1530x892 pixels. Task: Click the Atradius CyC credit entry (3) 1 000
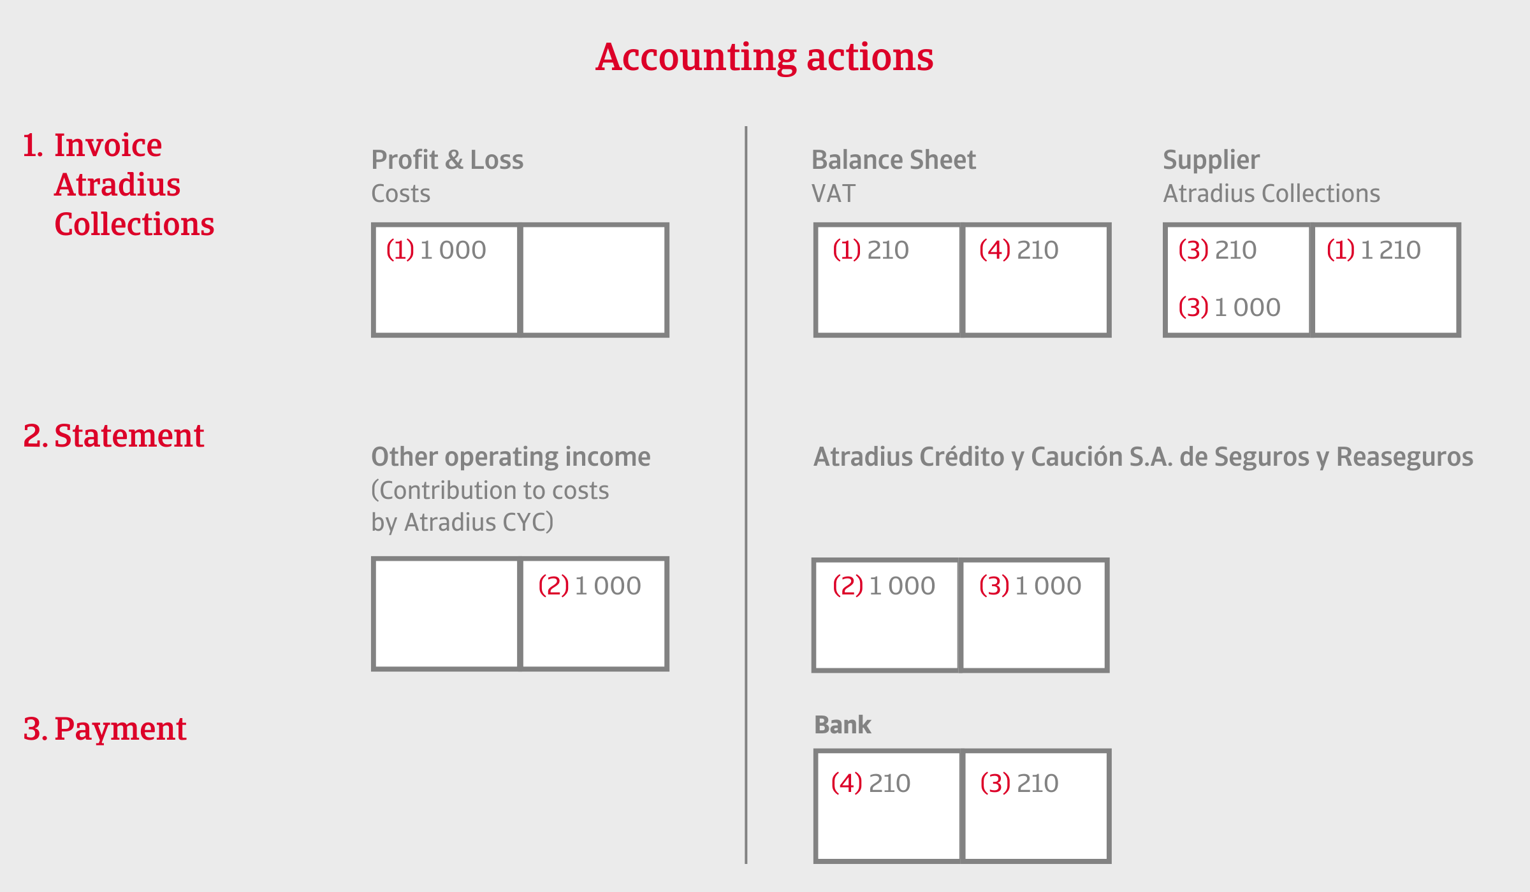pos(1030,586)
